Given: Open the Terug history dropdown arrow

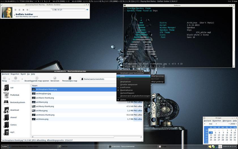Looking at the screenshot, I should pyautogui.click(x=9, y=79).
